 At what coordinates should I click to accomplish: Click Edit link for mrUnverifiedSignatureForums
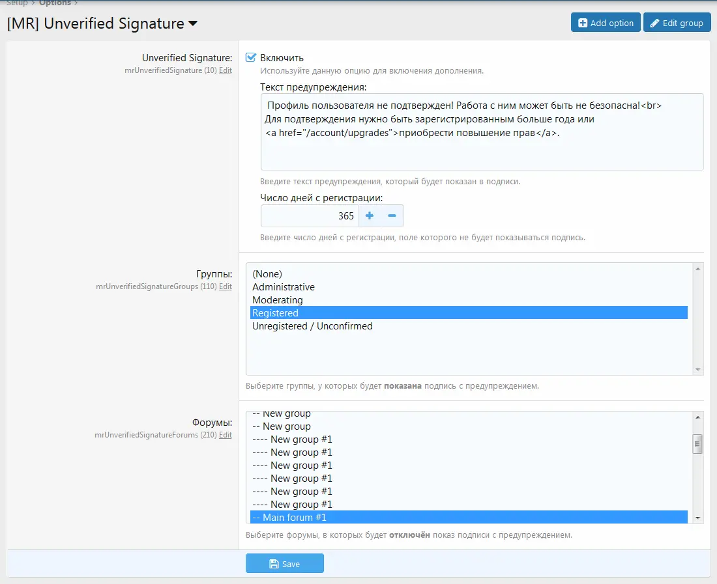[x=225, y=435]
